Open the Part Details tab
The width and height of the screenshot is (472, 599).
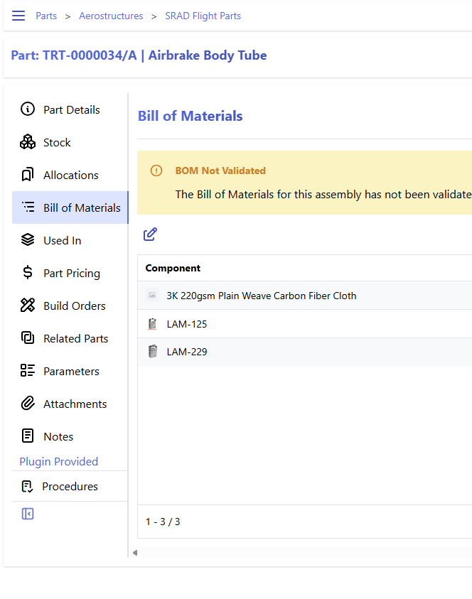pyautogui.click(x=70, y=109)
